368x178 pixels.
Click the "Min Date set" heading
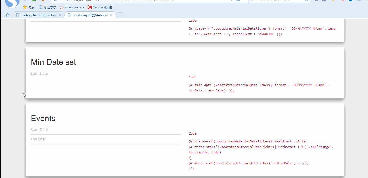(x=53, y=62)
